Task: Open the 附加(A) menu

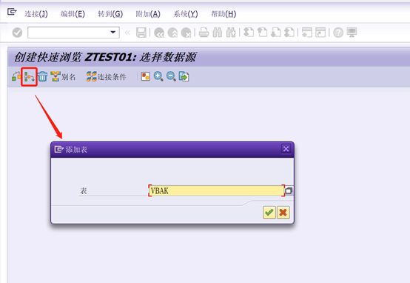Action: click(x=148, y=14)
